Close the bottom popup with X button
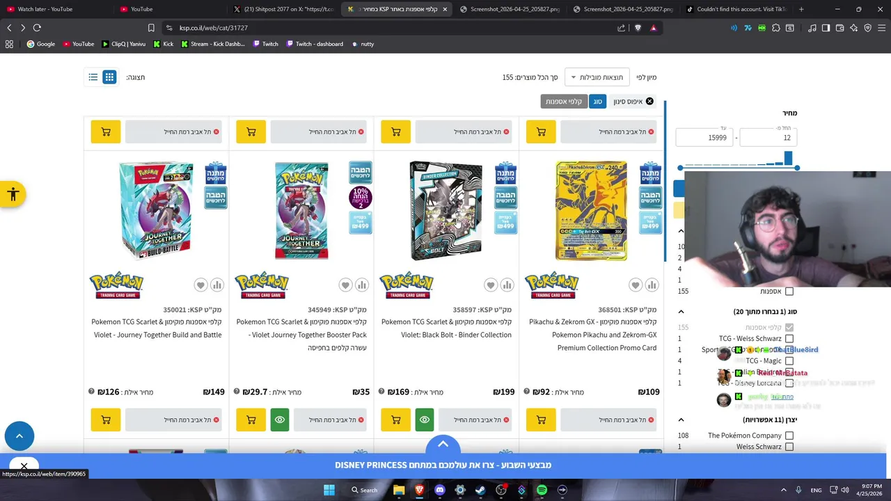This screenshot has height=501, width=891. pyautogui.click(x=24, y=466)
